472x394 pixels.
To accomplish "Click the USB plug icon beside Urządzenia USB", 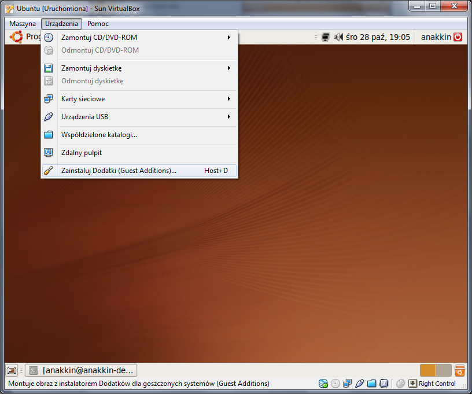I will [x=49, y=117].
